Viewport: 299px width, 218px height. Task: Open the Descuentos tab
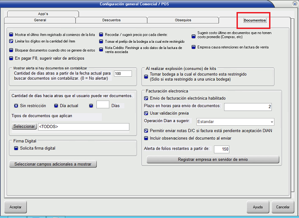[x=111, y=21]
